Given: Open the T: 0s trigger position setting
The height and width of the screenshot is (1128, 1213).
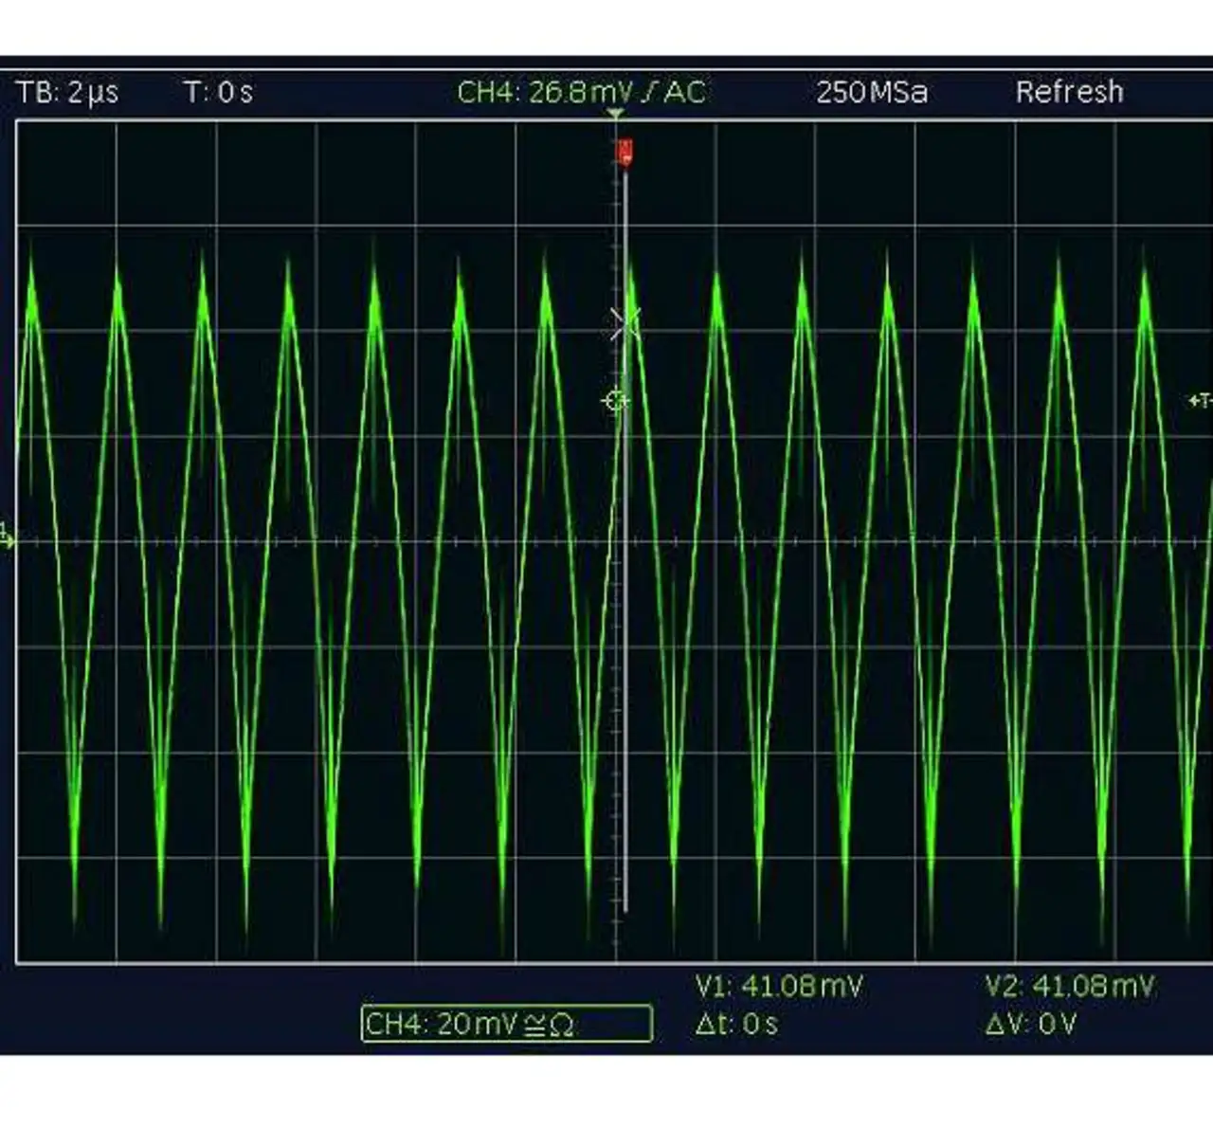Looking at the screenshot, I should coord(218,92).
